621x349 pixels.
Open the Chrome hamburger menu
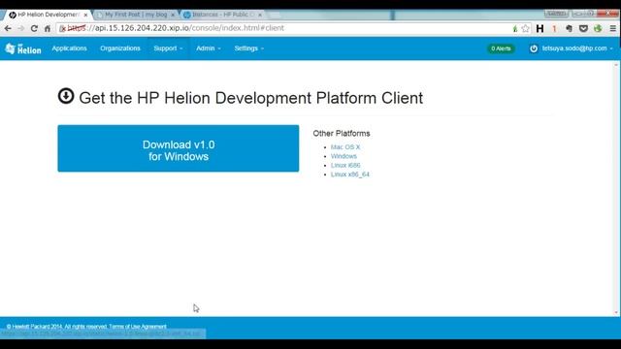[612, 28]
